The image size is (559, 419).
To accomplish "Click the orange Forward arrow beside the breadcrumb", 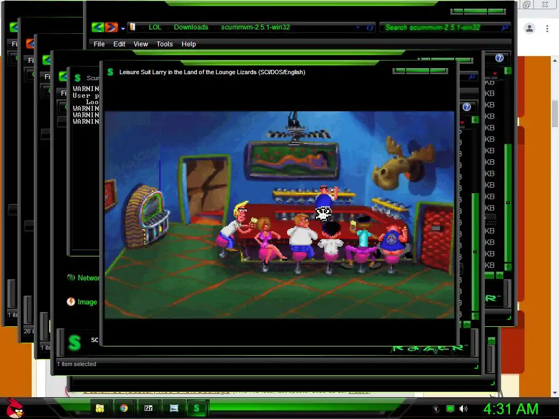I will [x=111, y=27].
